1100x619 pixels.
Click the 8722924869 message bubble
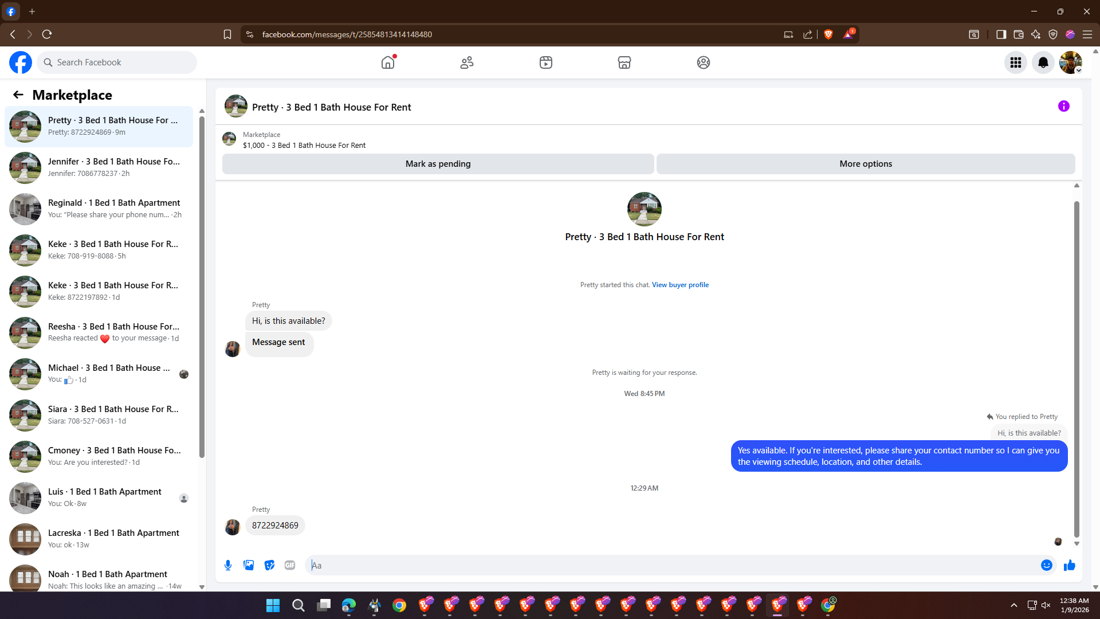point(275,526)
